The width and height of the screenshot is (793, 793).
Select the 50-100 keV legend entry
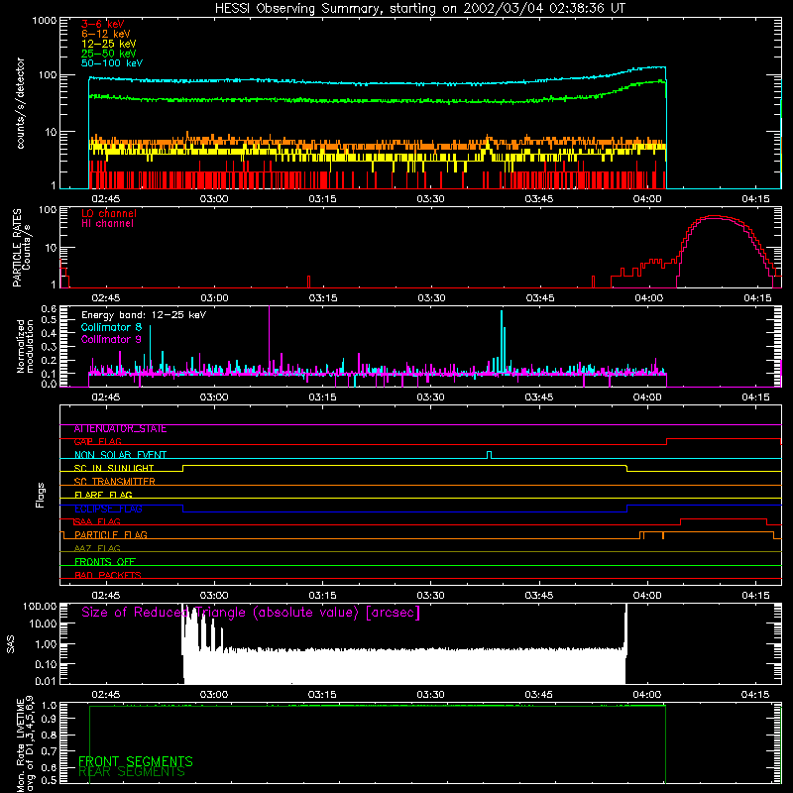(x=112, y=63)
